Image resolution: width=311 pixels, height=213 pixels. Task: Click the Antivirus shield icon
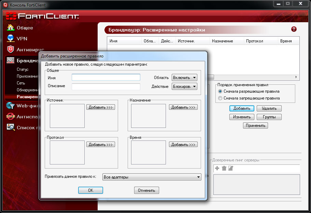[11, 49]
